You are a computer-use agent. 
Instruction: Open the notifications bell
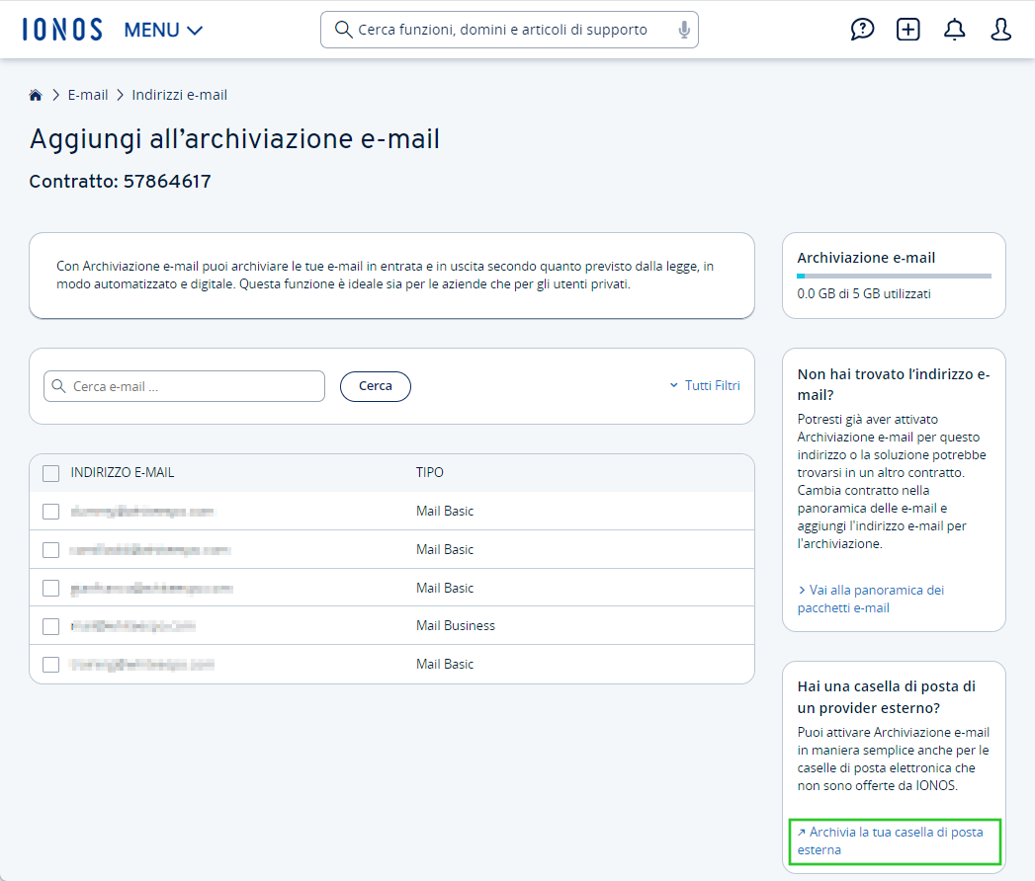tap(955, 30)
